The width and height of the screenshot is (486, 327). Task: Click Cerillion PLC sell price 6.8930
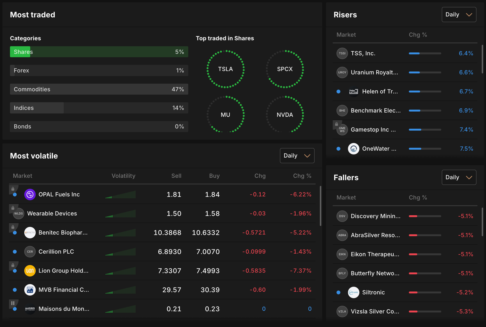[x=169, y=252]
